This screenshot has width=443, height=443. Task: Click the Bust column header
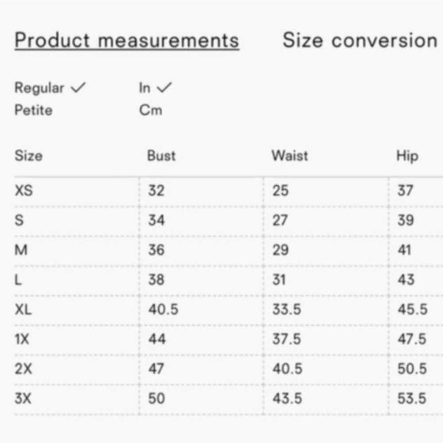161,155
